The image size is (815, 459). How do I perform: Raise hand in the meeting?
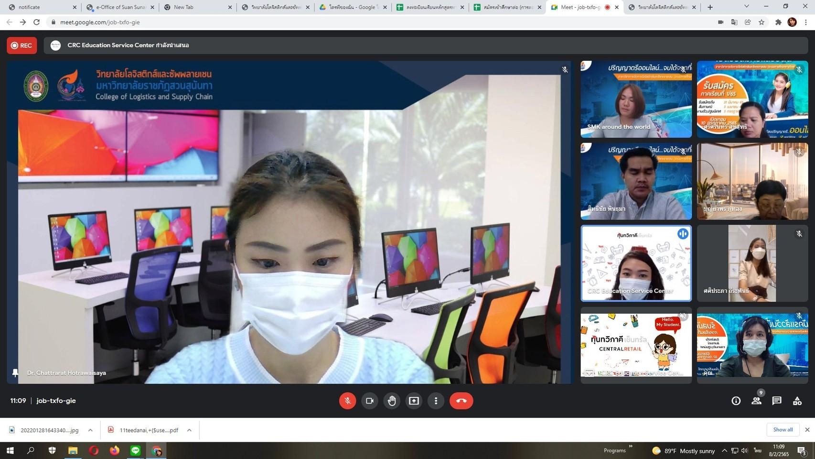[x=392, y=401]
